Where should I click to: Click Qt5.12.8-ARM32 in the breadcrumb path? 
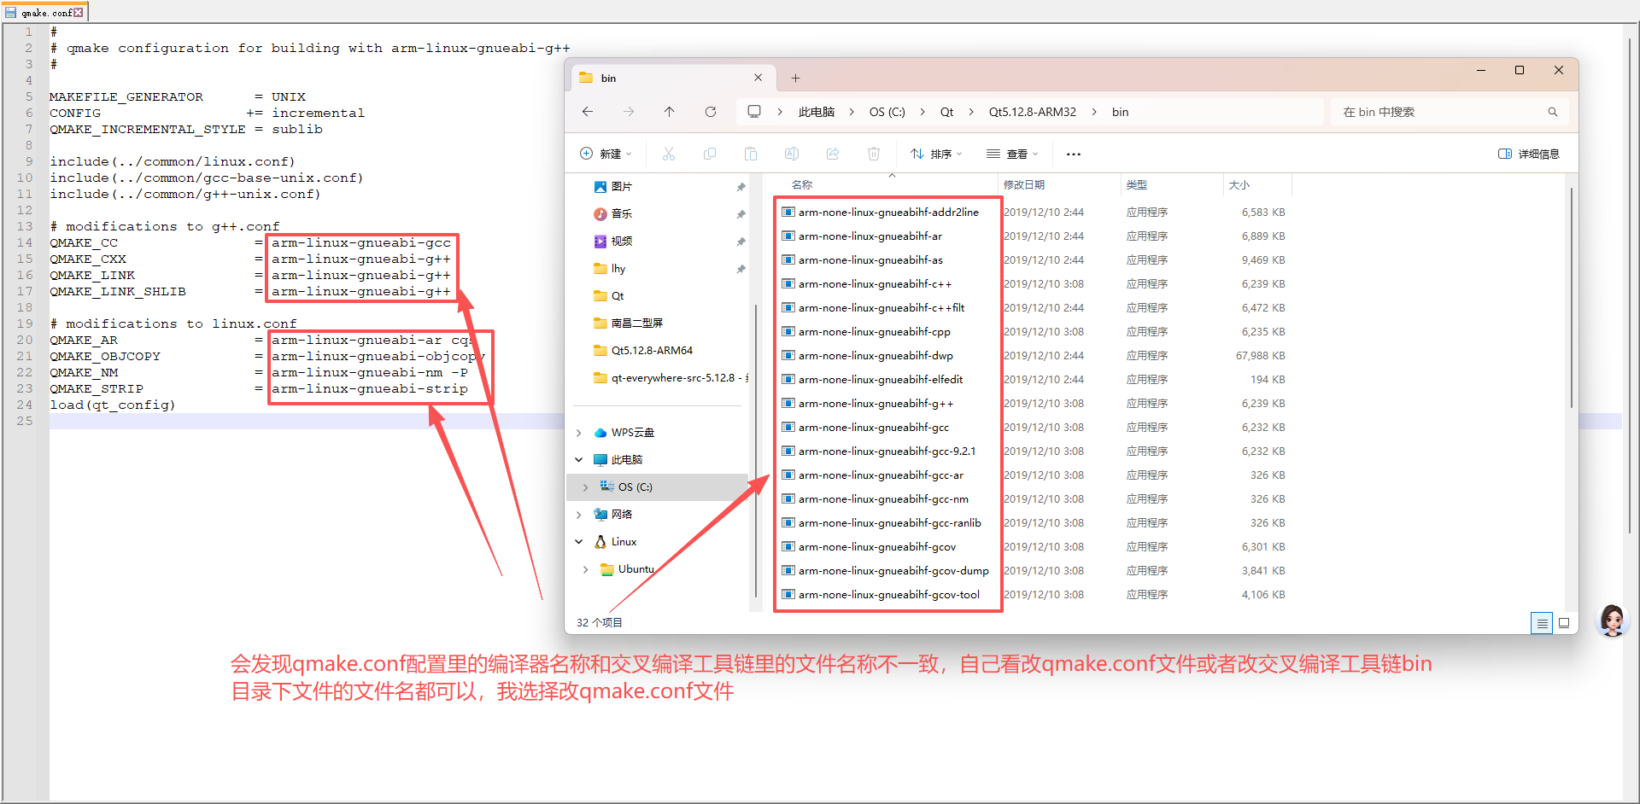[1033, 111]
